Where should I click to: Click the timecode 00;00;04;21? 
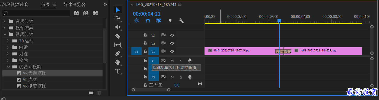[146, 14]
